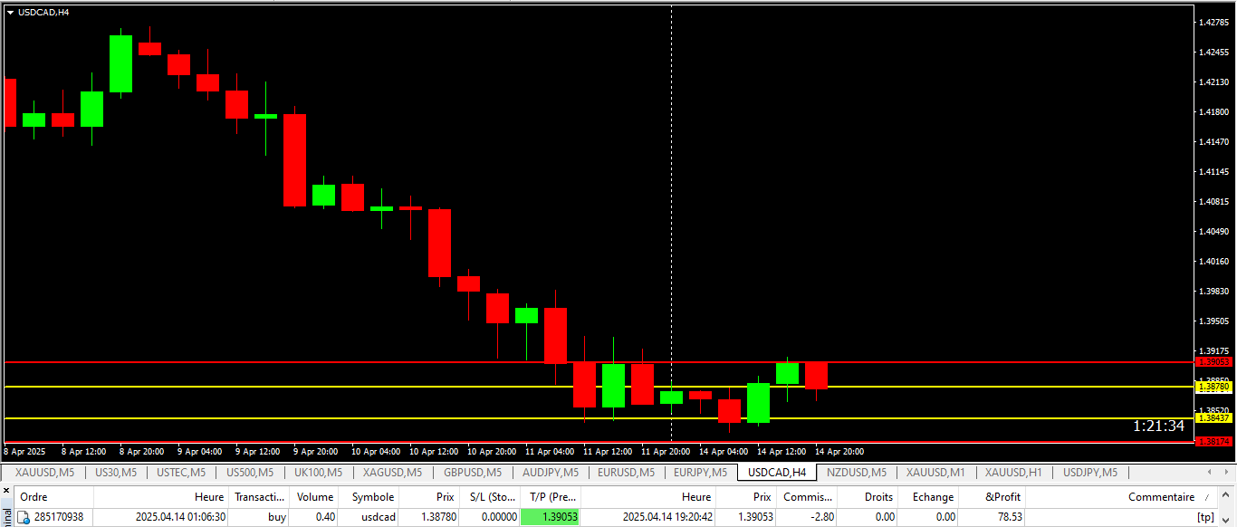Select order number 285170938 cell
The height and width of the screenshot is (527, 1237).
click(59, 517)
